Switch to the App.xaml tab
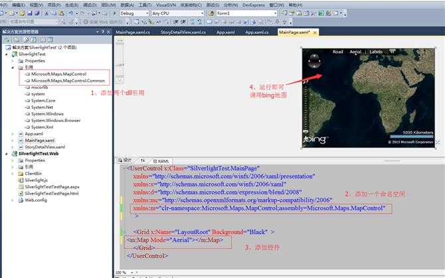Screen dimensions: 445x278 (225, 33)
